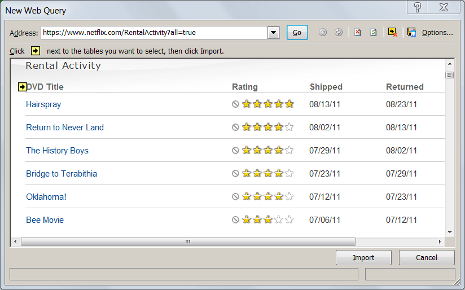Click the Hairspray returned date 08/23/11
The height and width of the screenshot is (290, 465).
click(x=401, y=104)
